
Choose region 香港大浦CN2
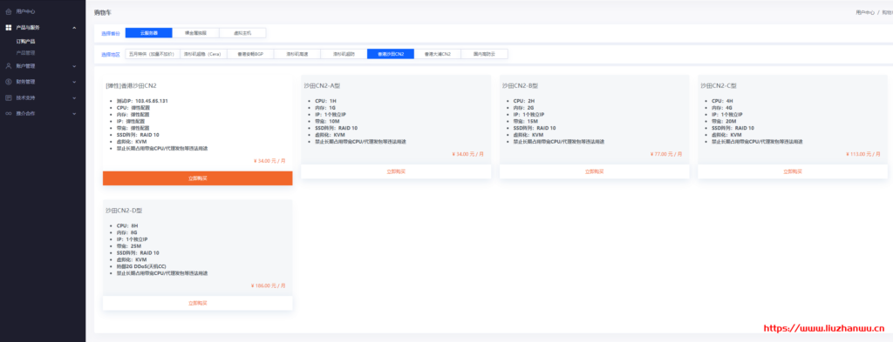tap(438, 54)
